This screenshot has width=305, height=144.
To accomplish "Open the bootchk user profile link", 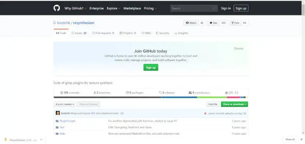I will [64, 23].
